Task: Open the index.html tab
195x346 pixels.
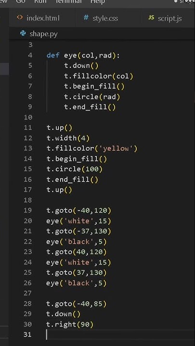Action: 38,18
